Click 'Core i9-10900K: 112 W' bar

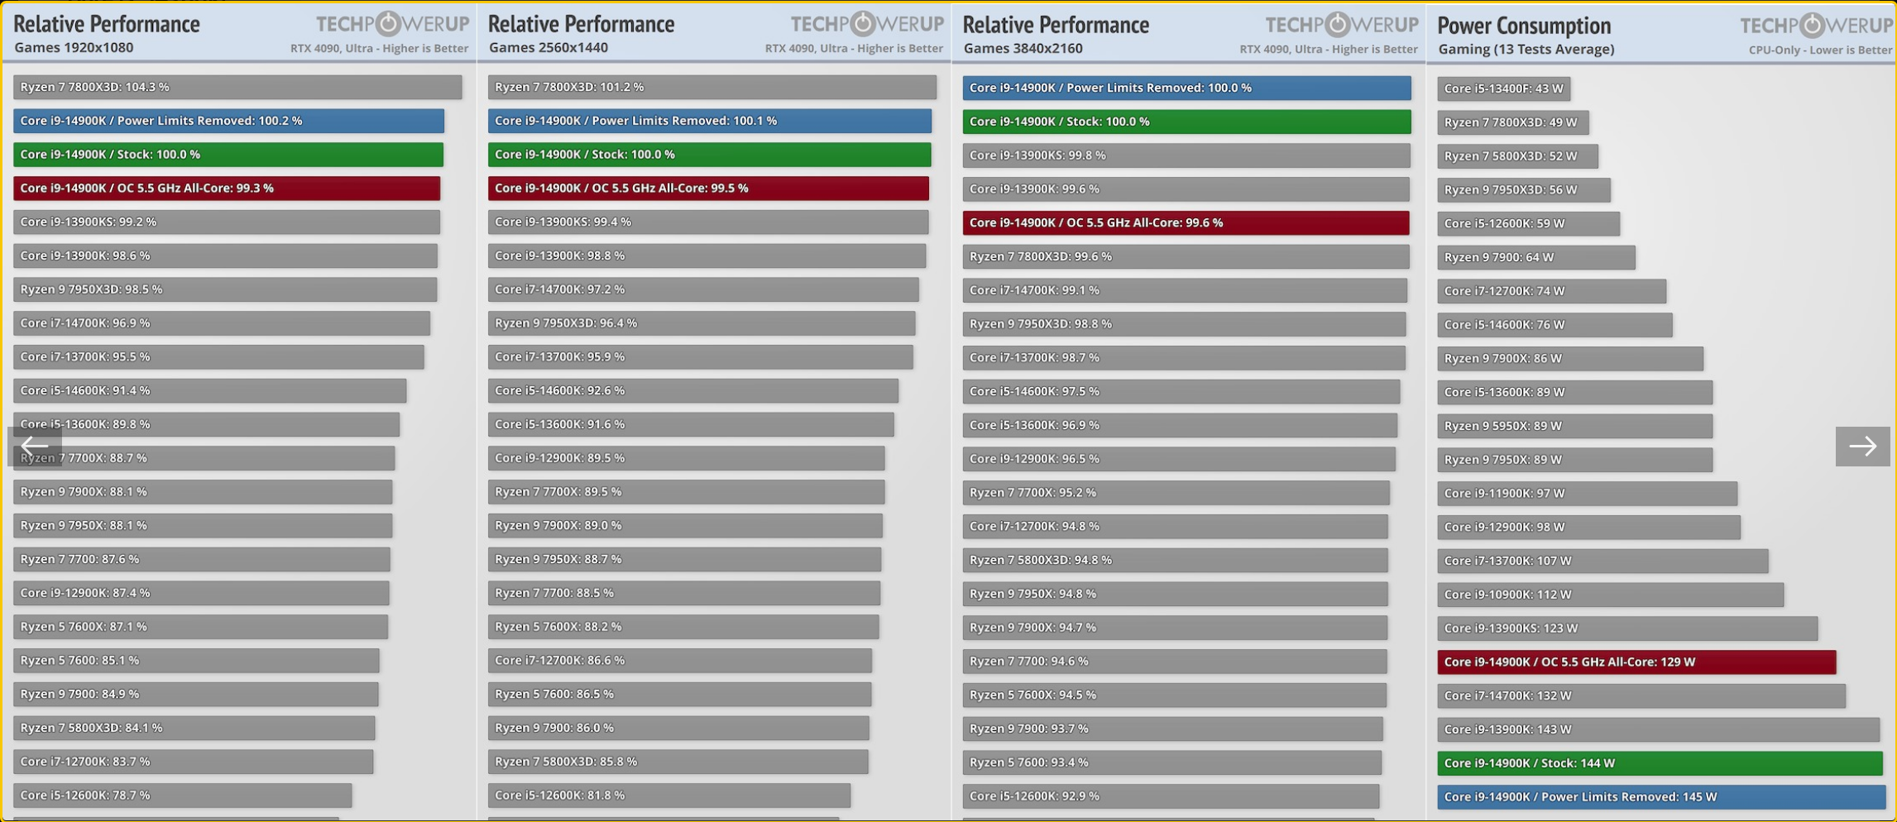click(1611, 595)
